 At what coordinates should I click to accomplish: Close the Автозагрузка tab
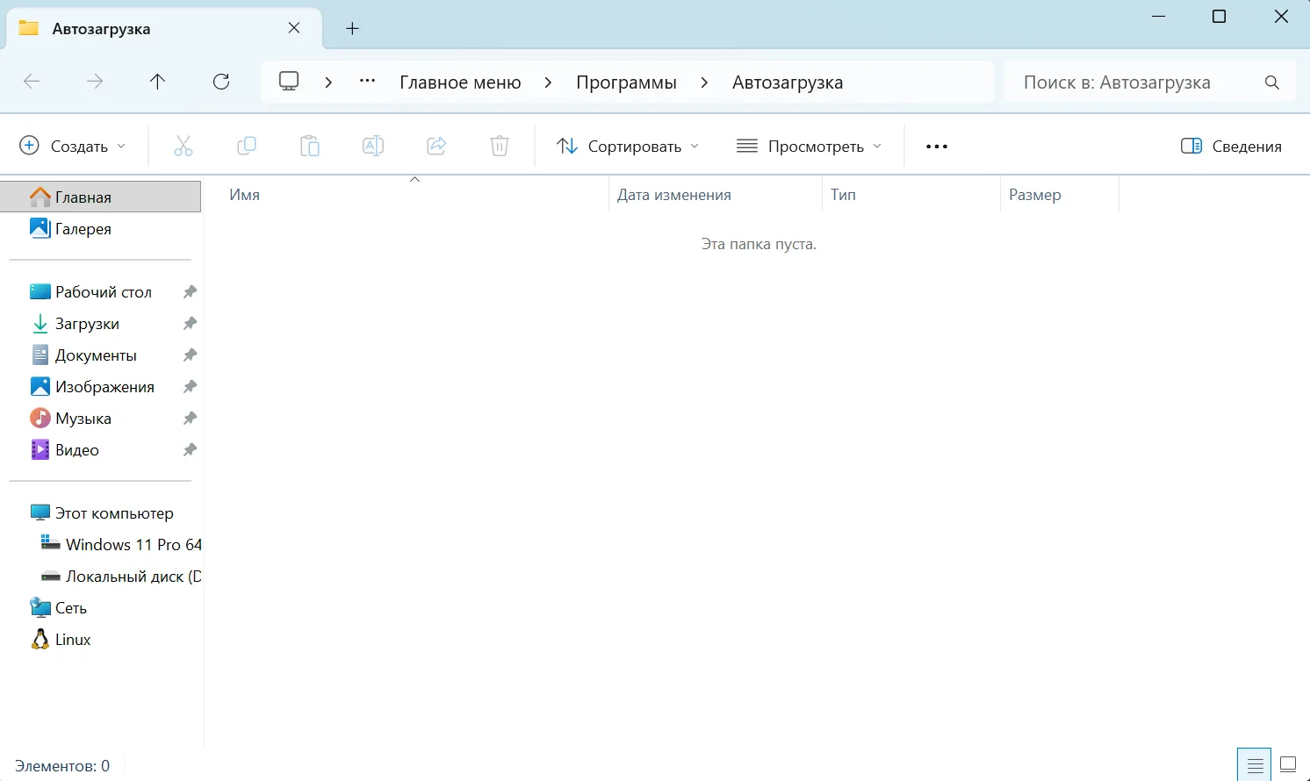(x=294, y=28)
